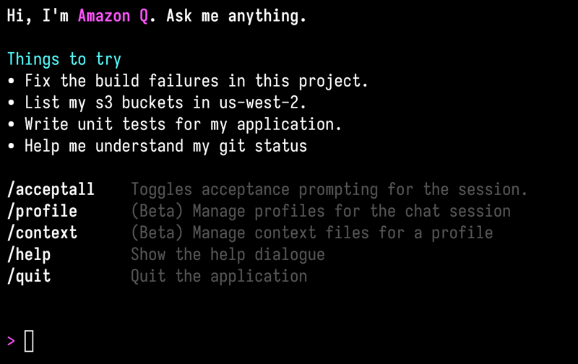The width and height of the screenshot is (578, 364).
Task: Click the 'Help me understand my git status' line
Action: point(165,146)
